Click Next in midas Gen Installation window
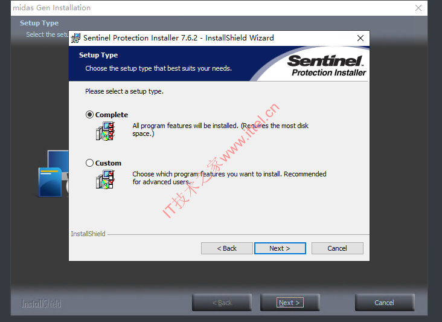Viewport: 442px width, 322px height. coord(290,303)
